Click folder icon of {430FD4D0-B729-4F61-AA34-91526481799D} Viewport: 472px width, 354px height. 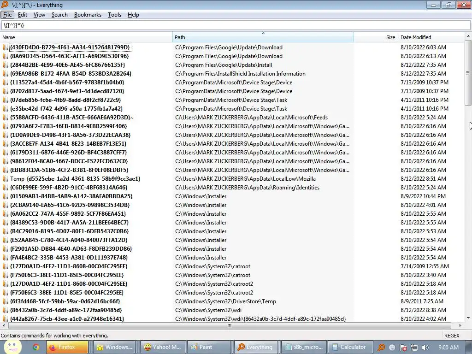[x=6, y=47]
